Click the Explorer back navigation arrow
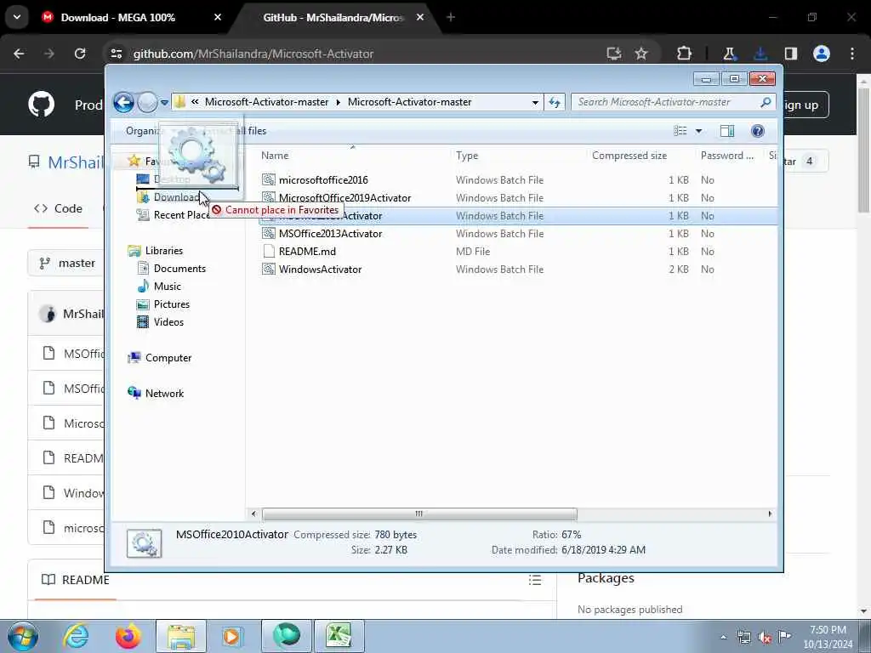 tap(123, 102)
